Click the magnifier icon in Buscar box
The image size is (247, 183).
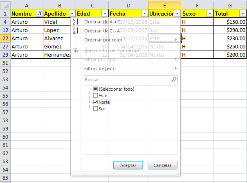pos(174,80)
